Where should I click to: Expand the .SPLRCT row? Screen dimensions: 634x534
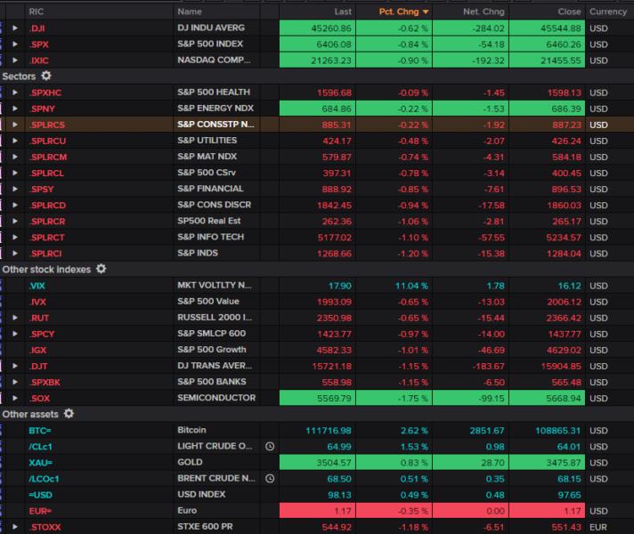(x=15, y=237)
